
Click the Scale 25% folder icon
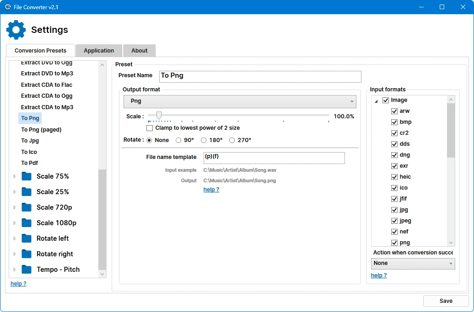(x=27, y=192)
